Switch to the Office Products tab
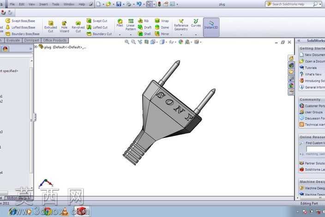The image size is (325, 217). coord(55,40)
